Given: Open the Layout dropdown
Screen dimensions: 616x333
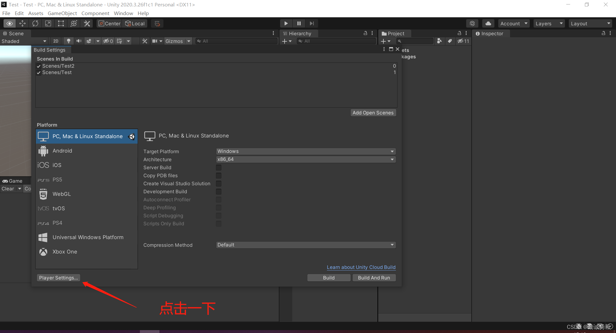Looking at the screenshot, I should 590,23.
